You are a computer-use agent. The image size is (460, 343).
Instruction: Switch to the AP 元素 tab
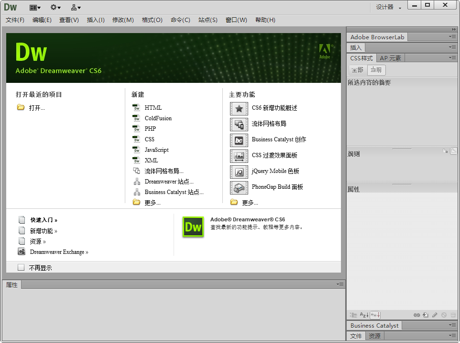click(390, 58)
